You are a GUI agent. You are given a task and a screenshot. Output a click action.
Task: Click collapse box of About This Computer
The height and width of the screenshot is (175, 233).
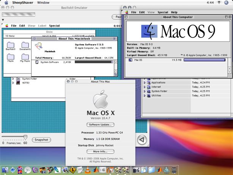coord(230,17)
